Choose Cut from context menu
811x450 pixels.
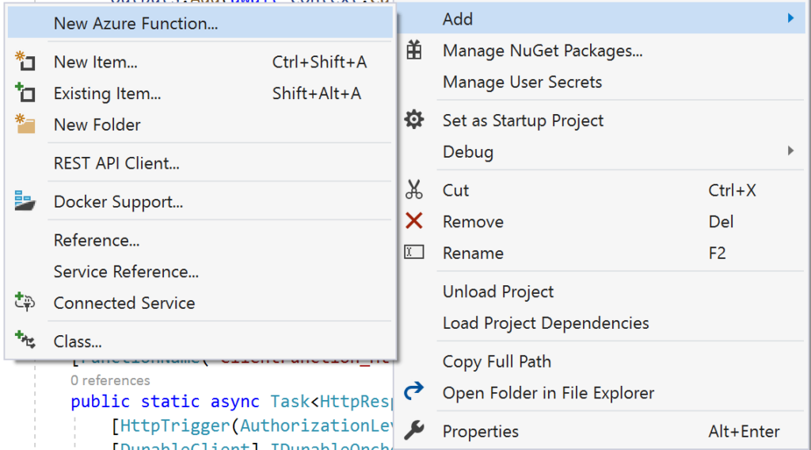pyautogui.click(x=602, y=190)
